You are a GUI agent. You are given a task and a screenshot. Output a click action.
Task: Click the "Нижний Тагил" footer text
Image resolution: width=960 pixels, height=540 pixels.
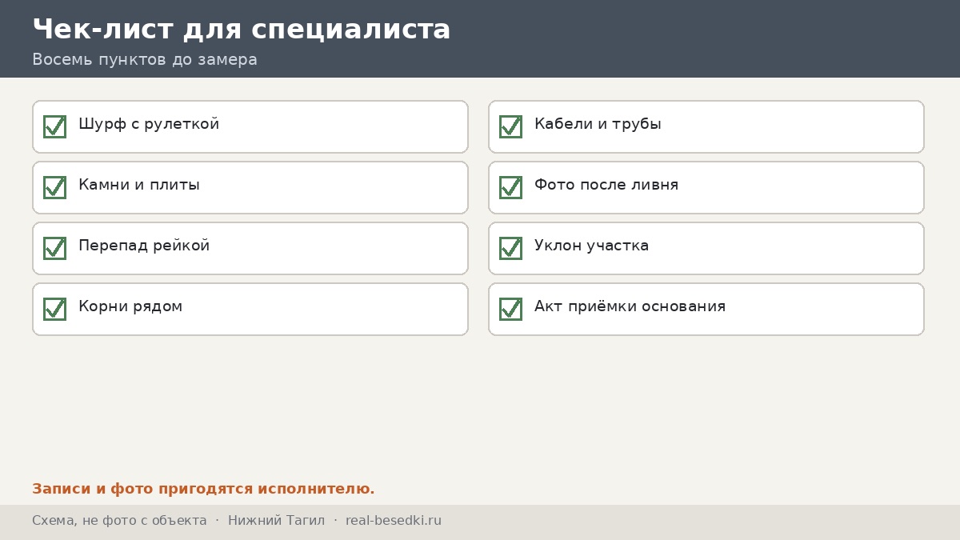276,521
